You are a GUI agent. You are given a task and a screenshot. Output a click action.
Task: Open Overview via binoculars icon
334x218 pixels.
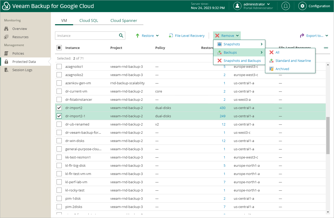click(6, 29)
